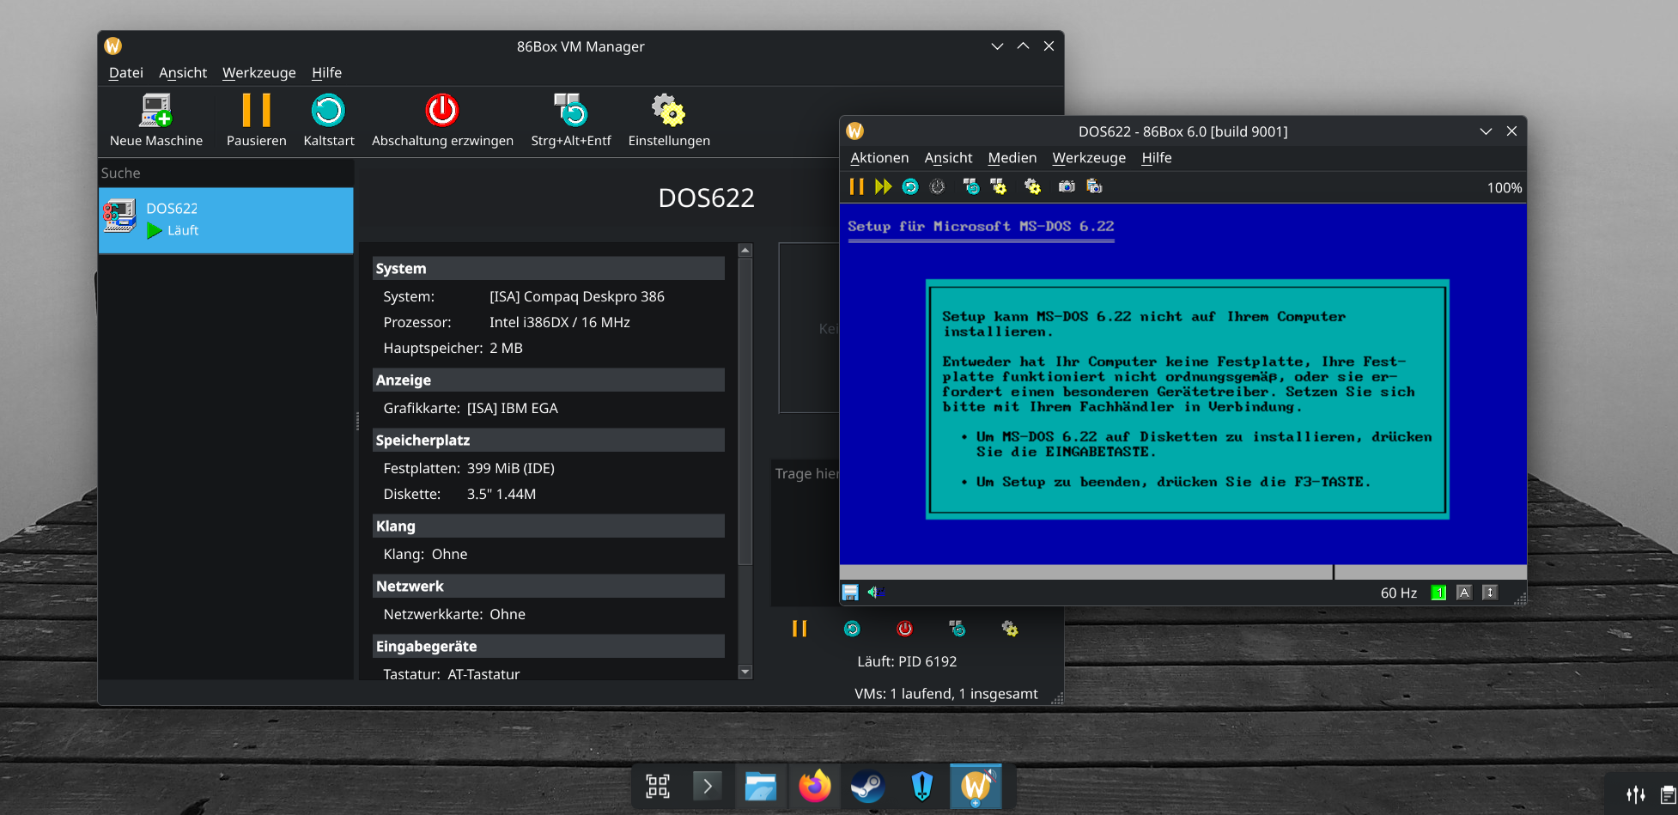This screenshot has height=815, width=1678.
Task: Send Strg+Alt+Entf from VM Manager toolbar
Action: [x=570, y=120]
